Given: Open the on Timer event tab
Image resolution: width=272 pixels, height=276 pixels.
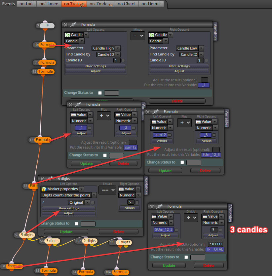Looking at the screenshot, I should coord(49,4).
